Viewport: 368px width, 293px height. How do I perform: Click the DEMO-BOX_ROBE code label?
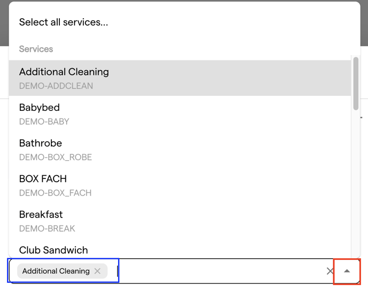point(56,157)
